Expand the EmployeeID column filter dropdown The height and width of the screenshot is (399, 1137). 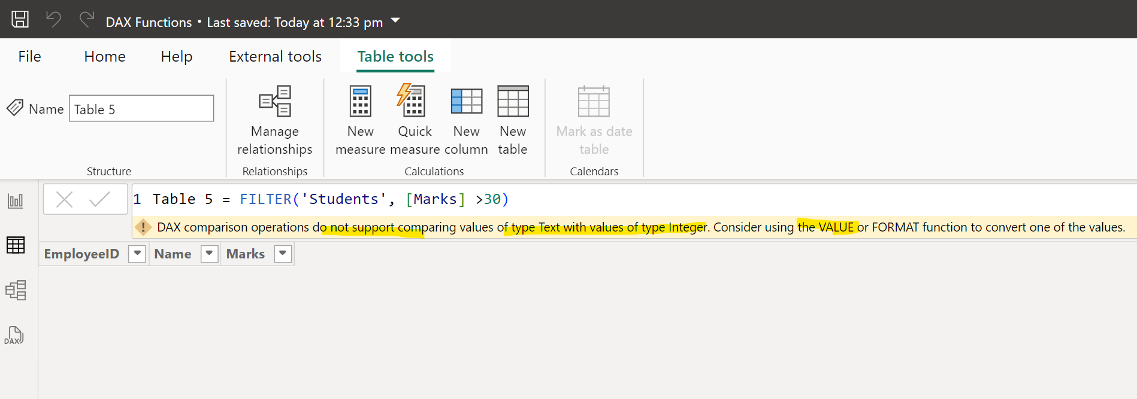[137, 254]
